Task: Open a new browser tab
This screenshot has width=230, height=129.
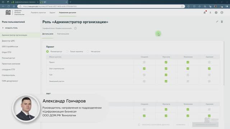Action: [70, 2]
